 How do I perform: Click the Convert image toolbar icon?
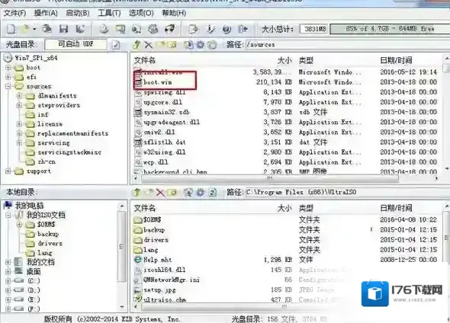click(137, 29)
